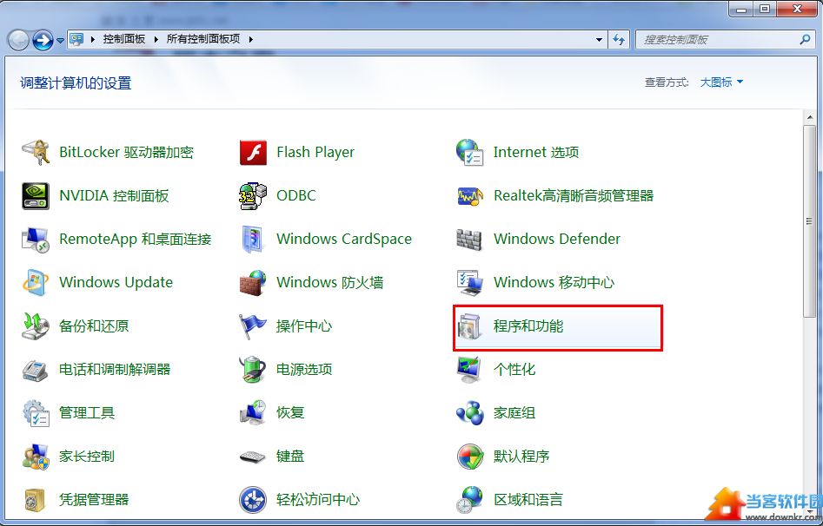
Task: Expand the address bar history dropdown
Action: (x=599, y=39)
